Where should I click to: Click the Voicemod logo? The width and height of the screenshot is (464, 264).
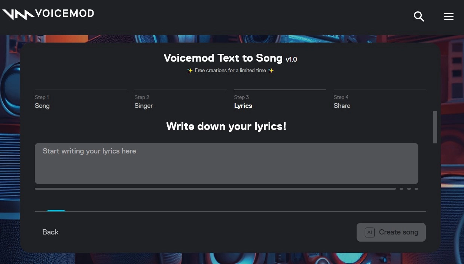48,13
